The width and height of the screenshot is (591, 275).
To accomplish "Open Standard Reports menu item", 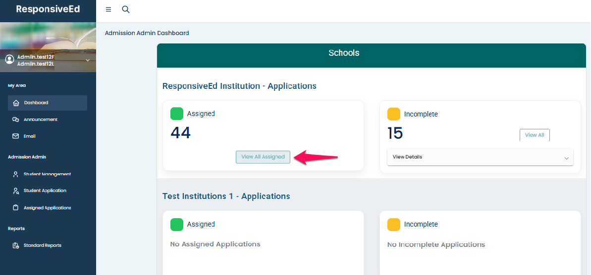I will tap(43, 245).
